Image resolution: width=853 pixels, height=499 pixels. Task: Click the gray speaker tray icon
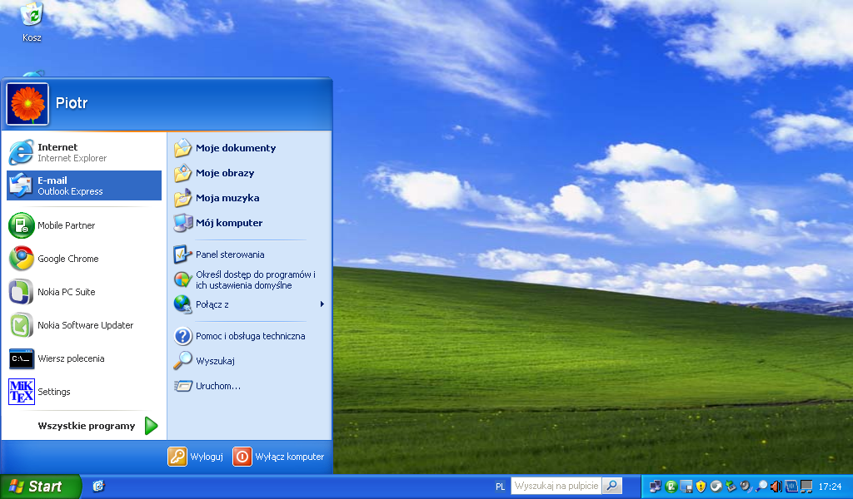(x=746, y=487)
